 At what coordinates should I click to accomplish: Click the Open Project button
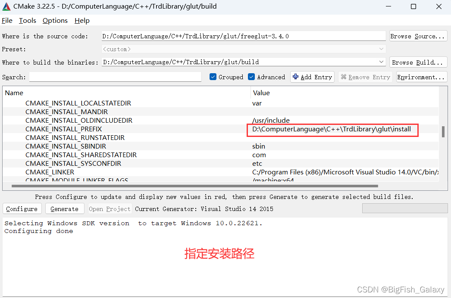110,209
